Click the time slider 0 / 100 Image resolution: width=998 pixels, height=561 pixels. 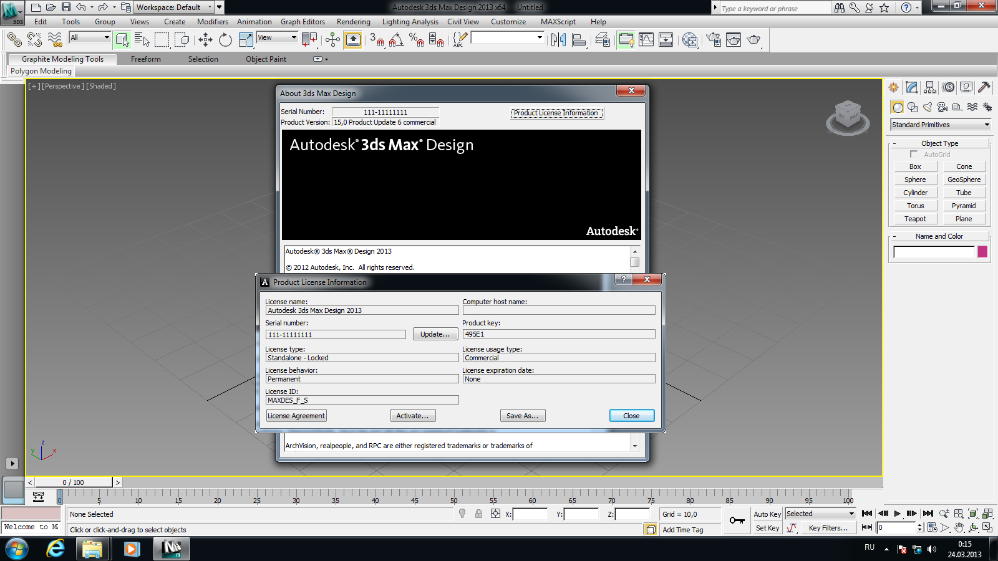click(x=74, y=482)
